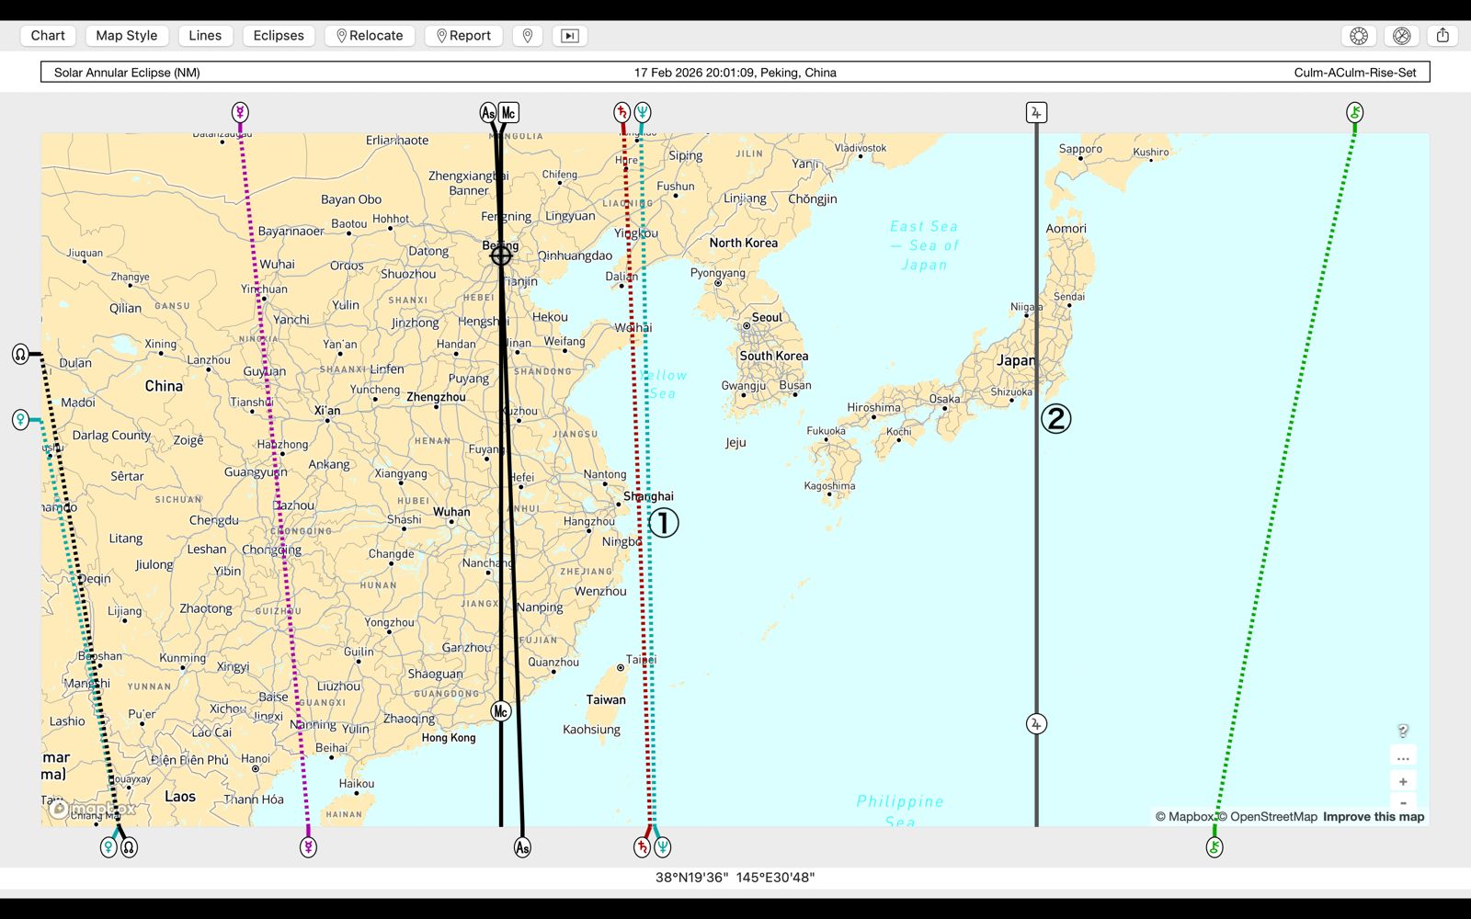
Task: Open the Map Style menu
Action: (127, 36)
